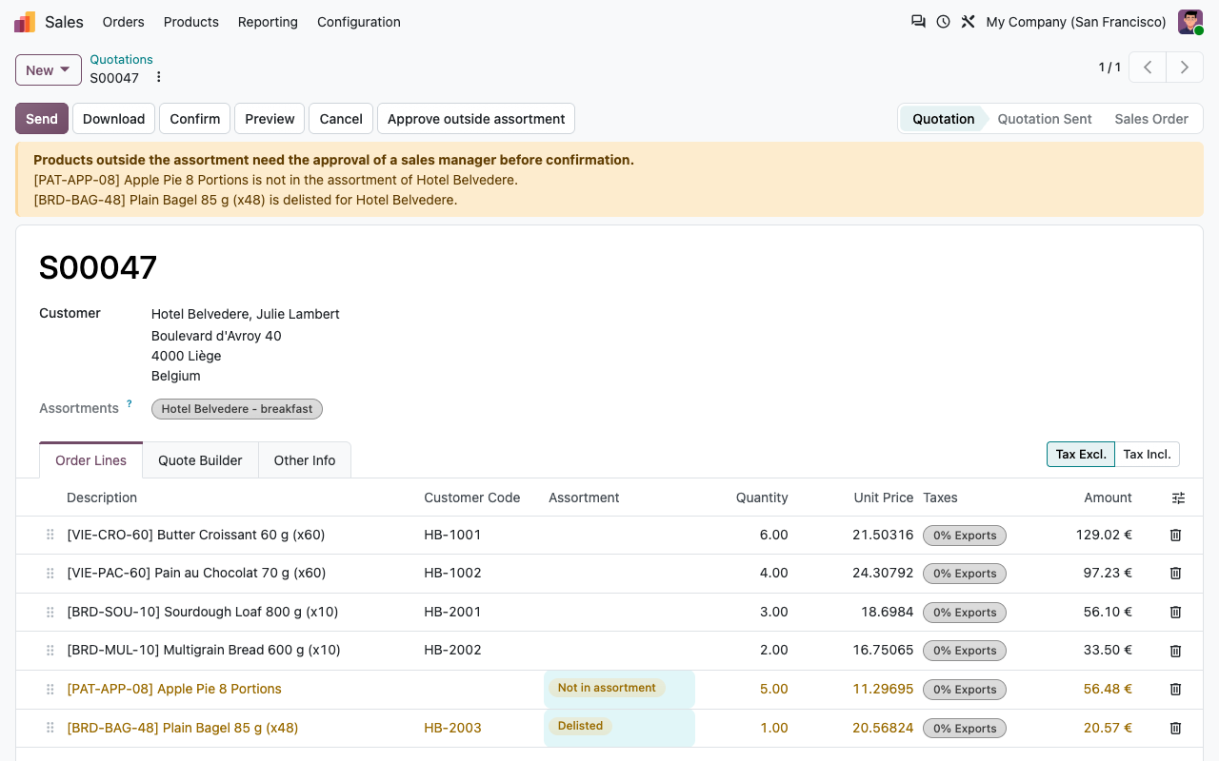Go back to the Quotations breadcrumb
Viewport: 1219px width, 761px height.
pyautogui.click(x=121, y=59)
